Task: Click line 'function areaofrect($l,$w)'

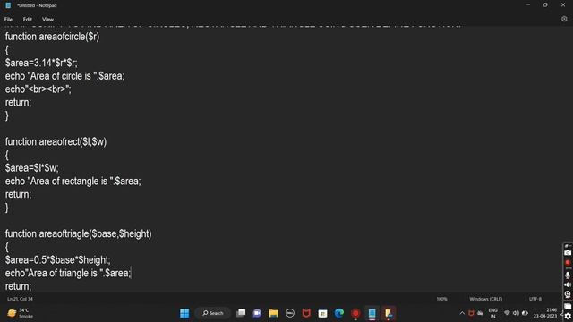Action: point(56,142)
